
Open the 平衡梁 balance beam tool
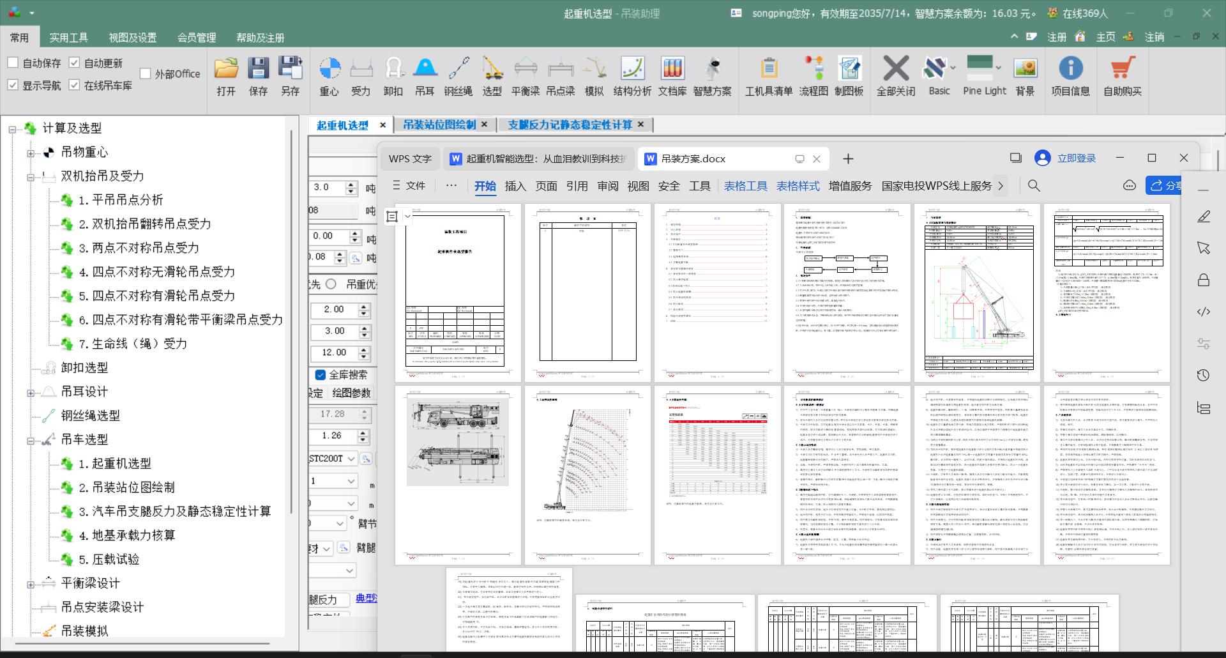coord(526,68)
